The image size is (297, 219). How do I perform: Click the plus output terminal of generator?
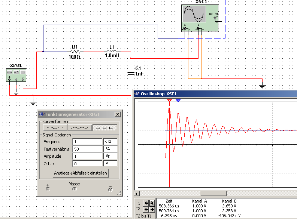(x=47, y=189)
